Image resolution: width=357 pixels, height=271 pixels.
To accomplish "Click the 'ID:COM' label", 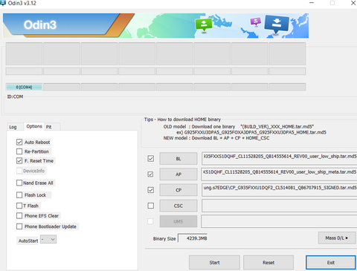I will [x=15, y=97].
